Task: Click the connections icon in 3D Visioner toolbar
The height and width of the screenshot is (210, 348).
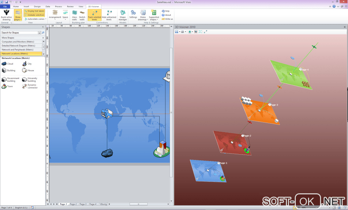Action: [205, 32]
